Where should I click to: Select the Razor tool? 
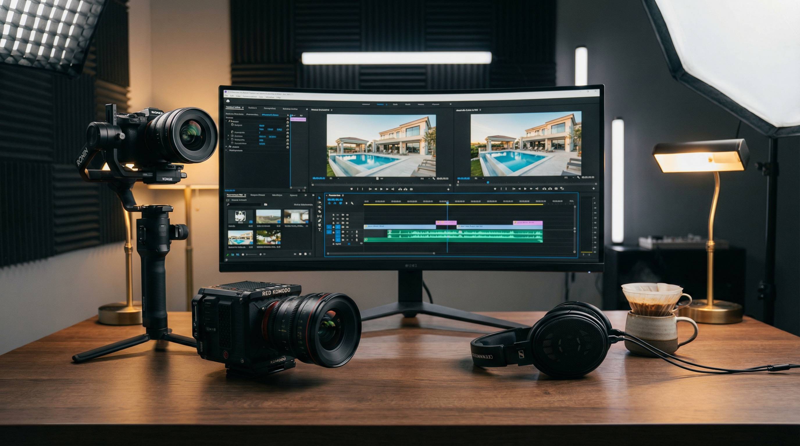pyautogui.click(x=319, y=211)
